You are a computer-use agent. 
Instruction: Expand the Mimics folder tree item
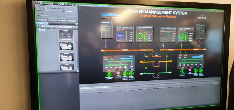pos(42,30)
